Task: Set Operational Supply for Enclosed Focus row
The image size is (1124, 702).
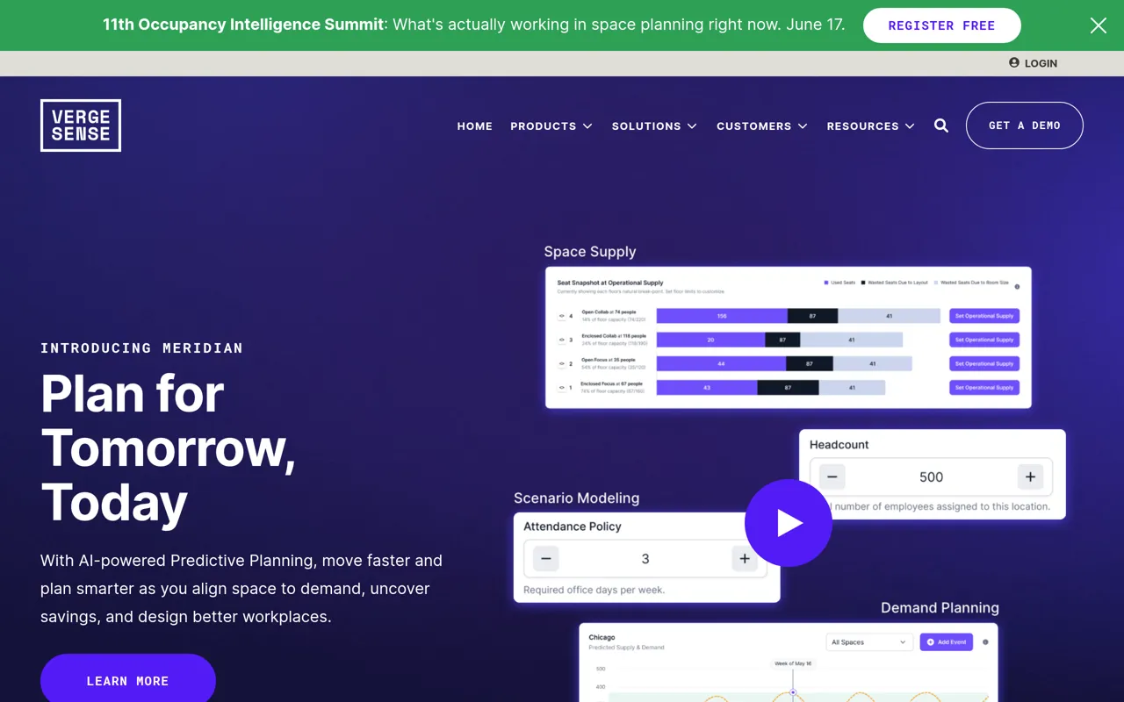Action: point(984,387)
